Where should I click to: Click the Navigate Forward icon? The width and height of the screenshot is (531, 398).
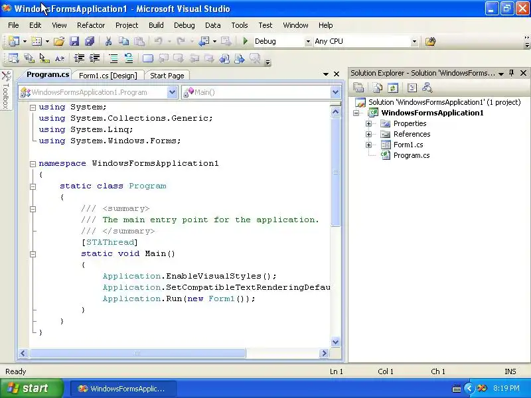226,41
